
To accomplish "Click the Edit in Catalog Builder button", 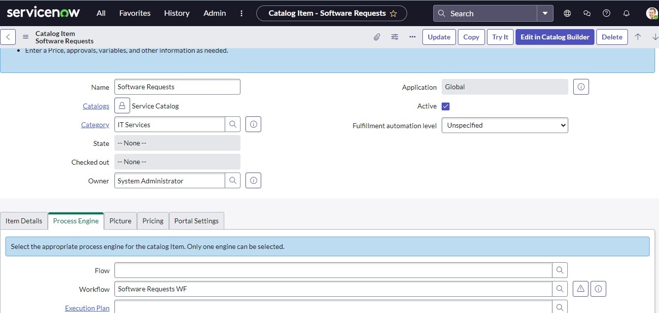I will coord(555,36).
